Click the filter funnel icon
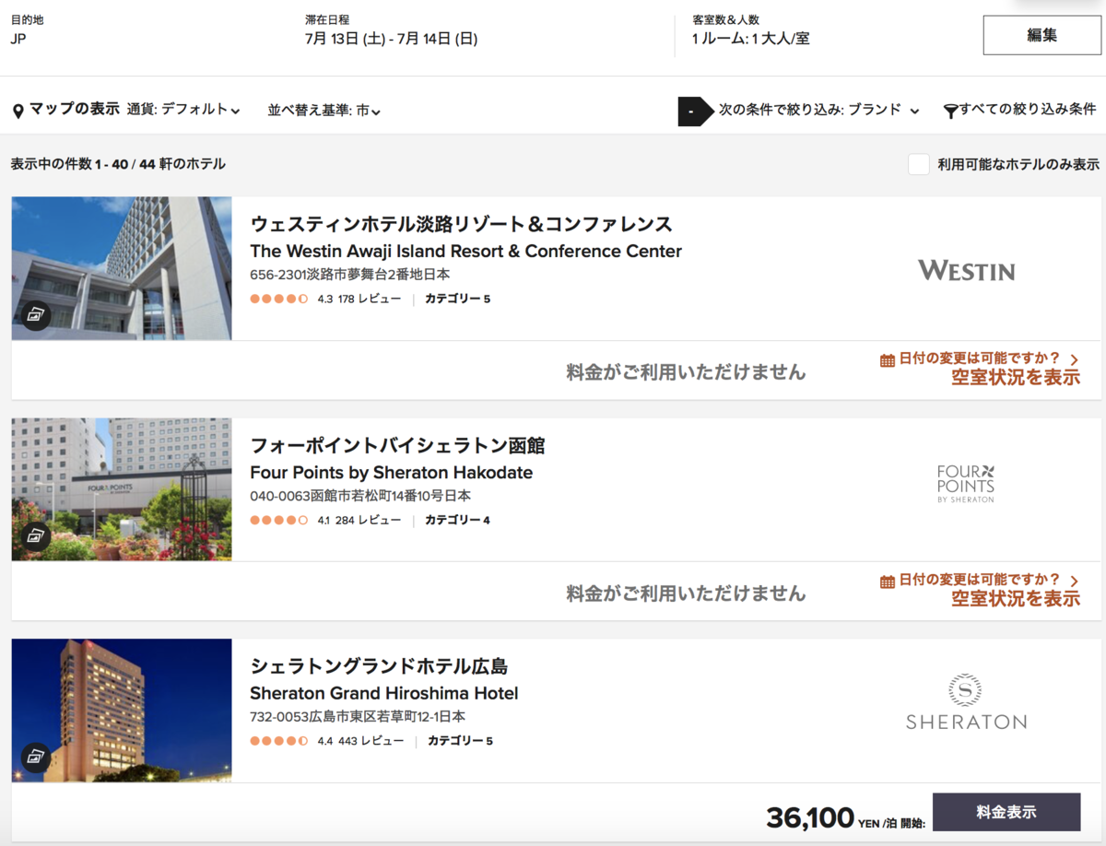This screenshot has width=1106, height=846. [950, 112]
